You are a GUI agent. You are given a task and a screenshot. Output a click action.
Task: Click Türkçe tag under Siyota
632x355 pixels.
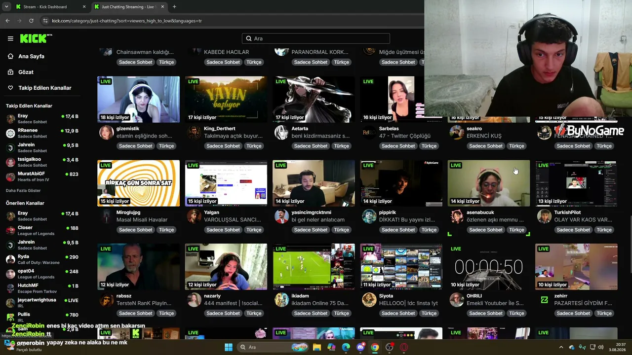click(429, 313)
